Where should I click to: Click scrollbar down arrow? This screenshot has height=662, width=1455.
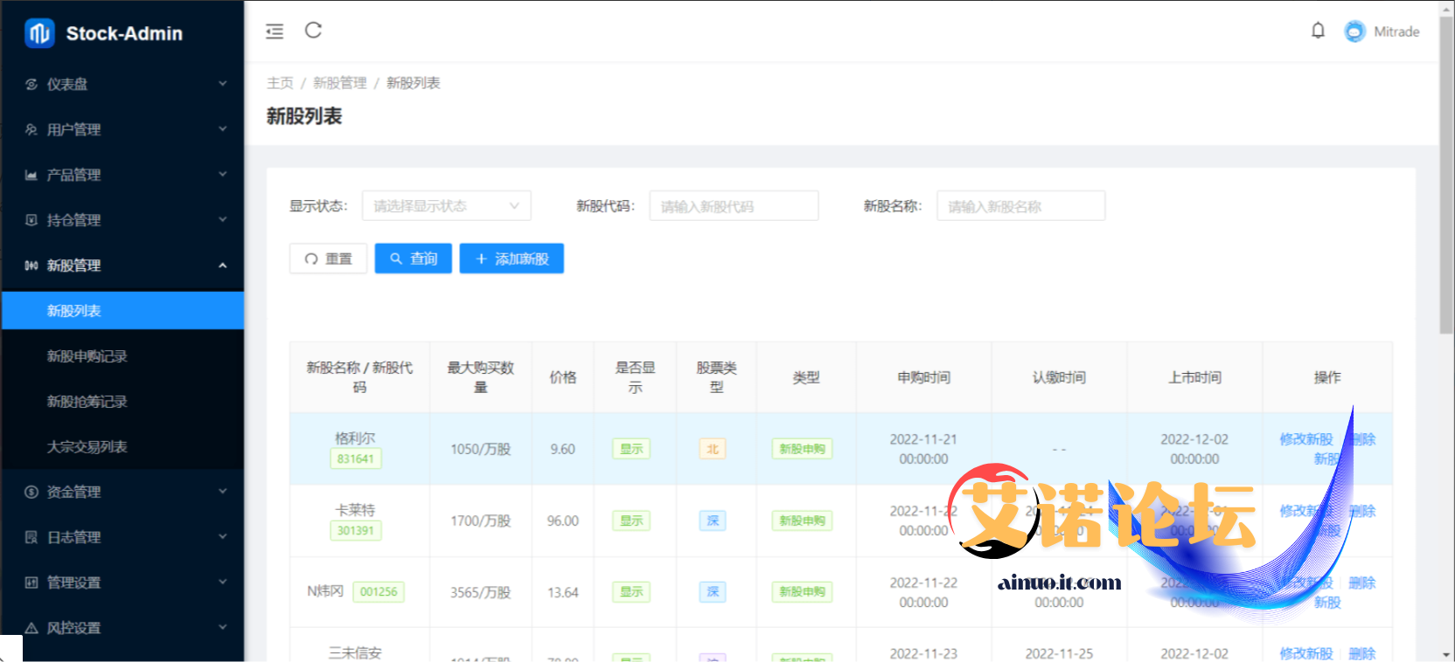(1446, 654)
